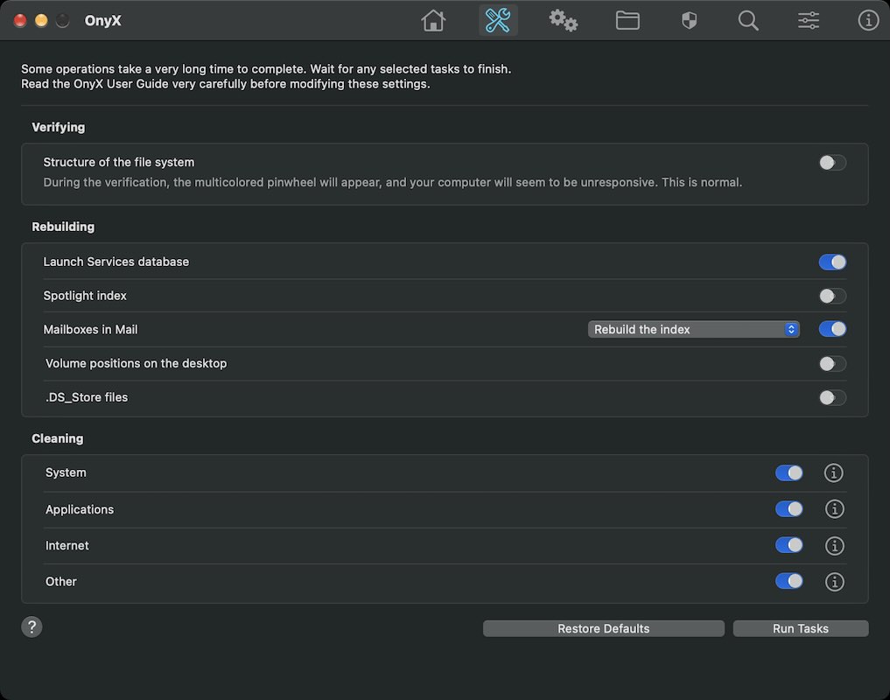Click Run Tasks button
The height and width of the screenshot is (700, 890).
801,628
